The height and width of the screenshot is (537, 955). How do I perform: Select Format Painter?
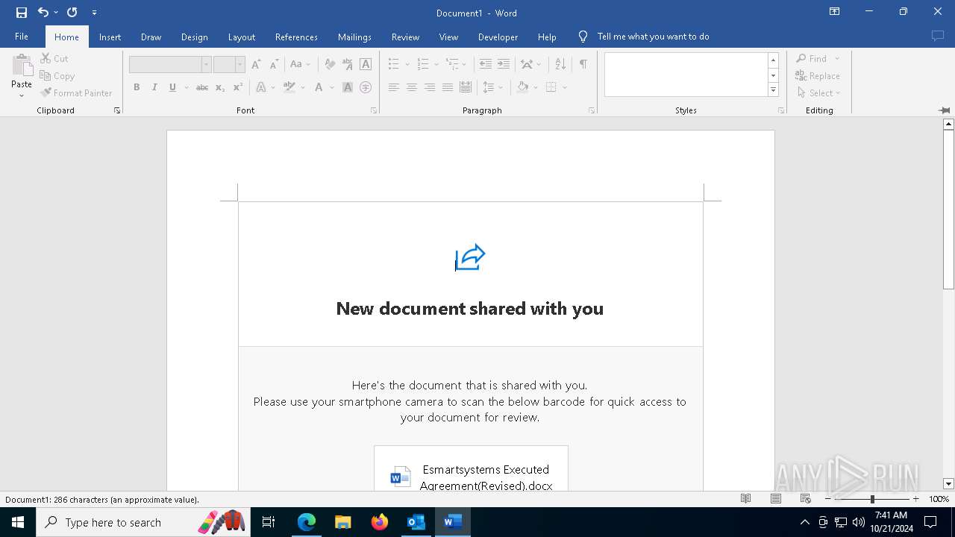(x=76, y=92)
